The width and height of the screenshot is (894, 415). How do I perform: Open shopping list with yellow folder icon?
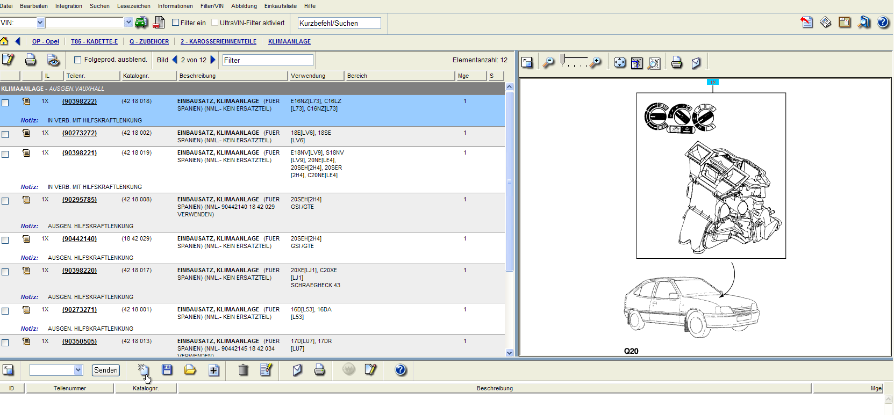click(190, 370)
